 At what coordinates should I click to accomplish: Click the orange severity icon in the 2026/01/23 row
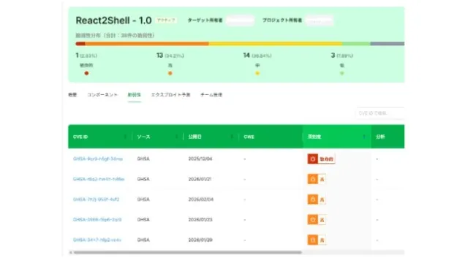tap(312, 220)
